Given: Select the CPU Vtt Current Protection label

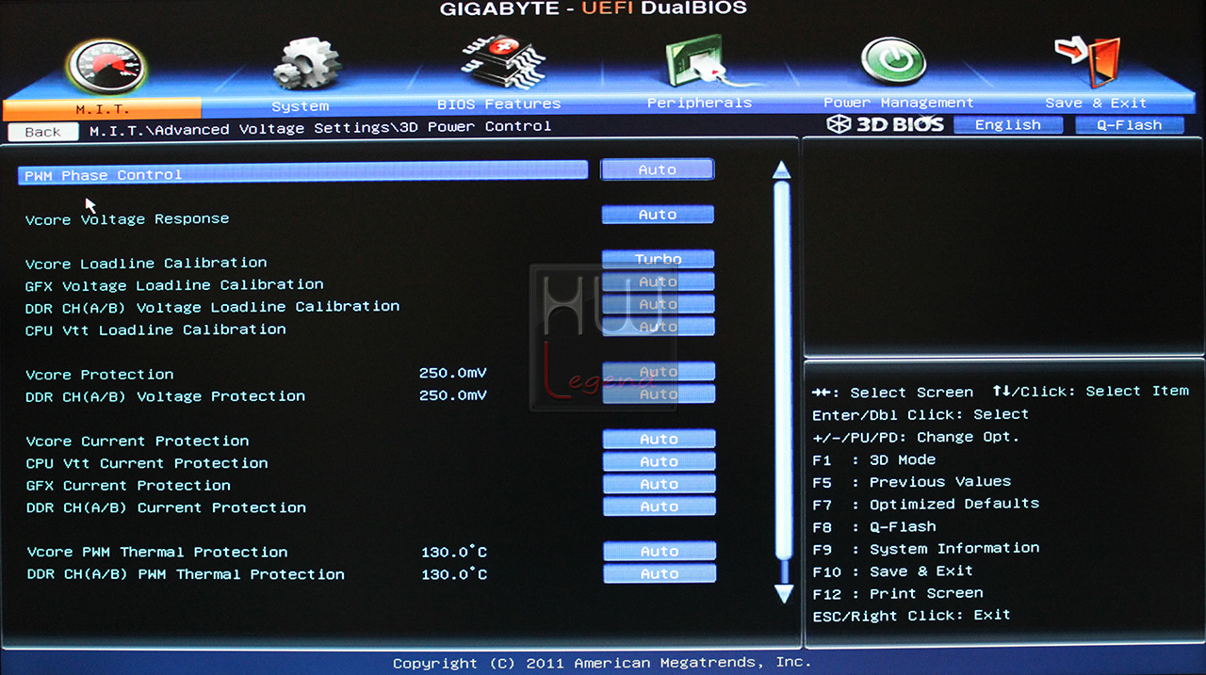Looking at the screenshot, I should pyautogui.click(x=147, y=463).
